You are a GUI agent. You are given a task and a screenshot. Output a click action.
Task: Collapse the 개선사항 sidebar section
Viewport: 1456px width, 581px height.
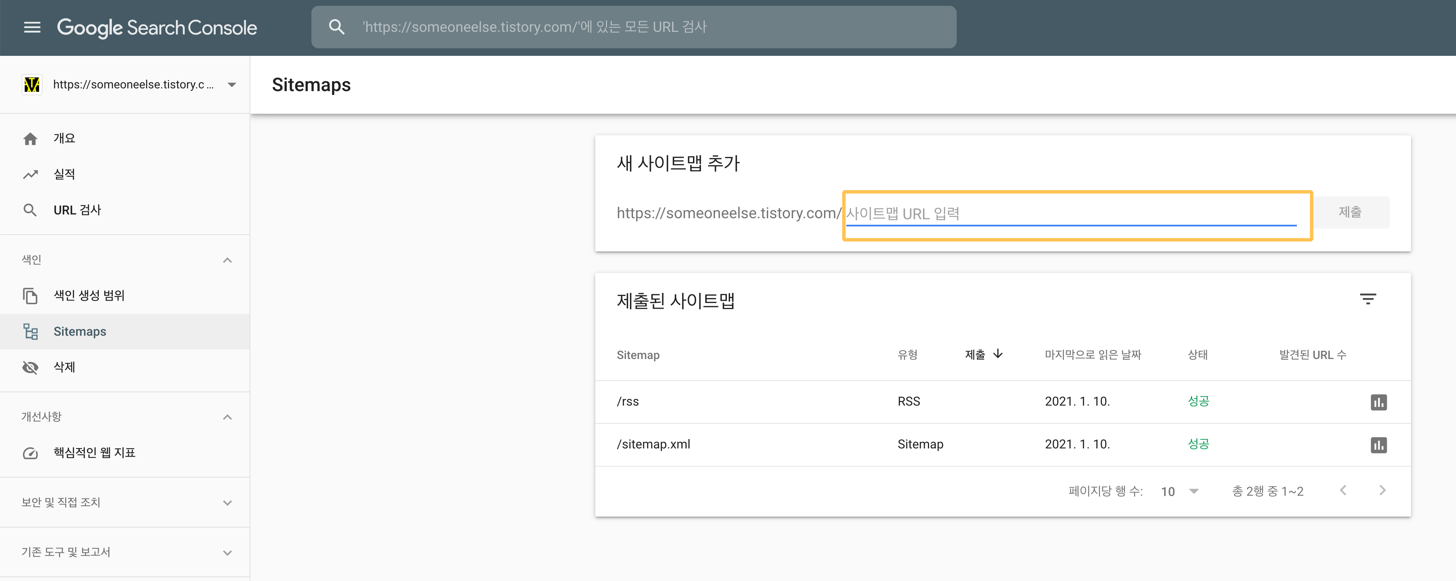(228, 417)
